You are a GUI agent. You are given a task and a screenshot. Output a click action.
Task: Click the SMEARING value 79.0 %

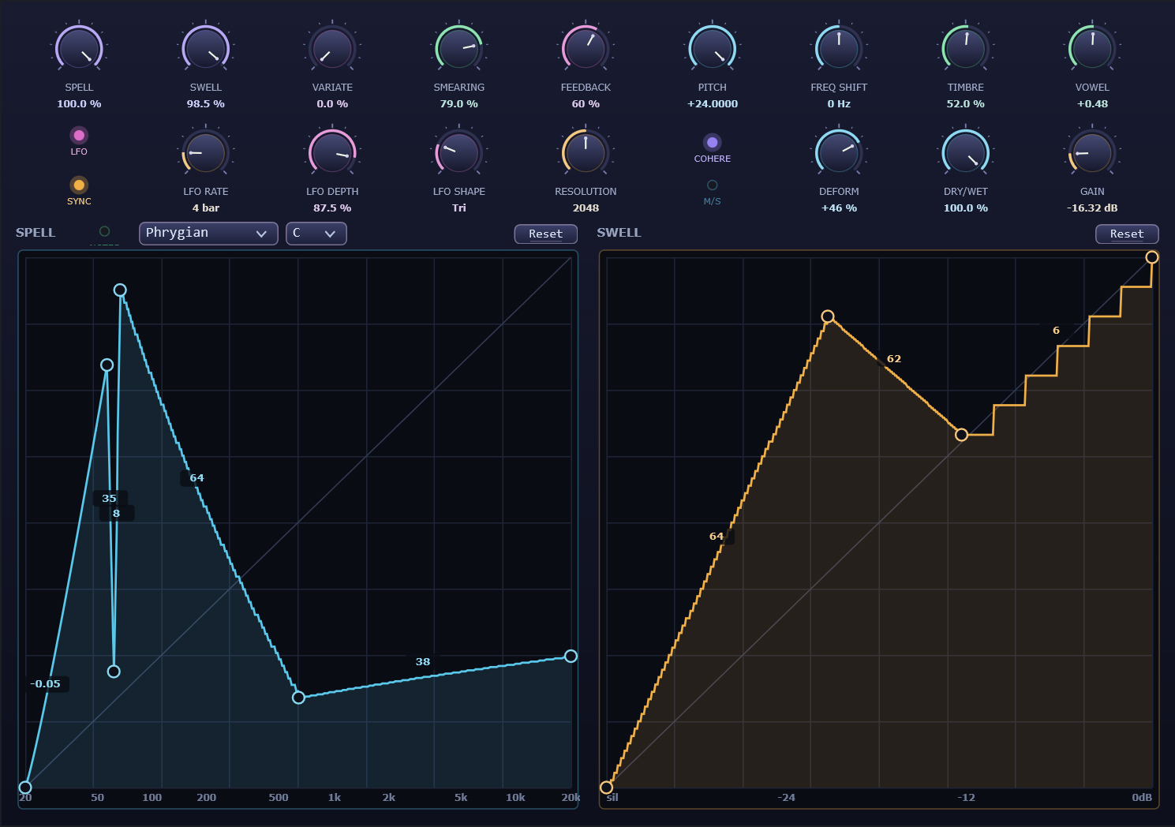pyautogui.click(x=459, y=104)
